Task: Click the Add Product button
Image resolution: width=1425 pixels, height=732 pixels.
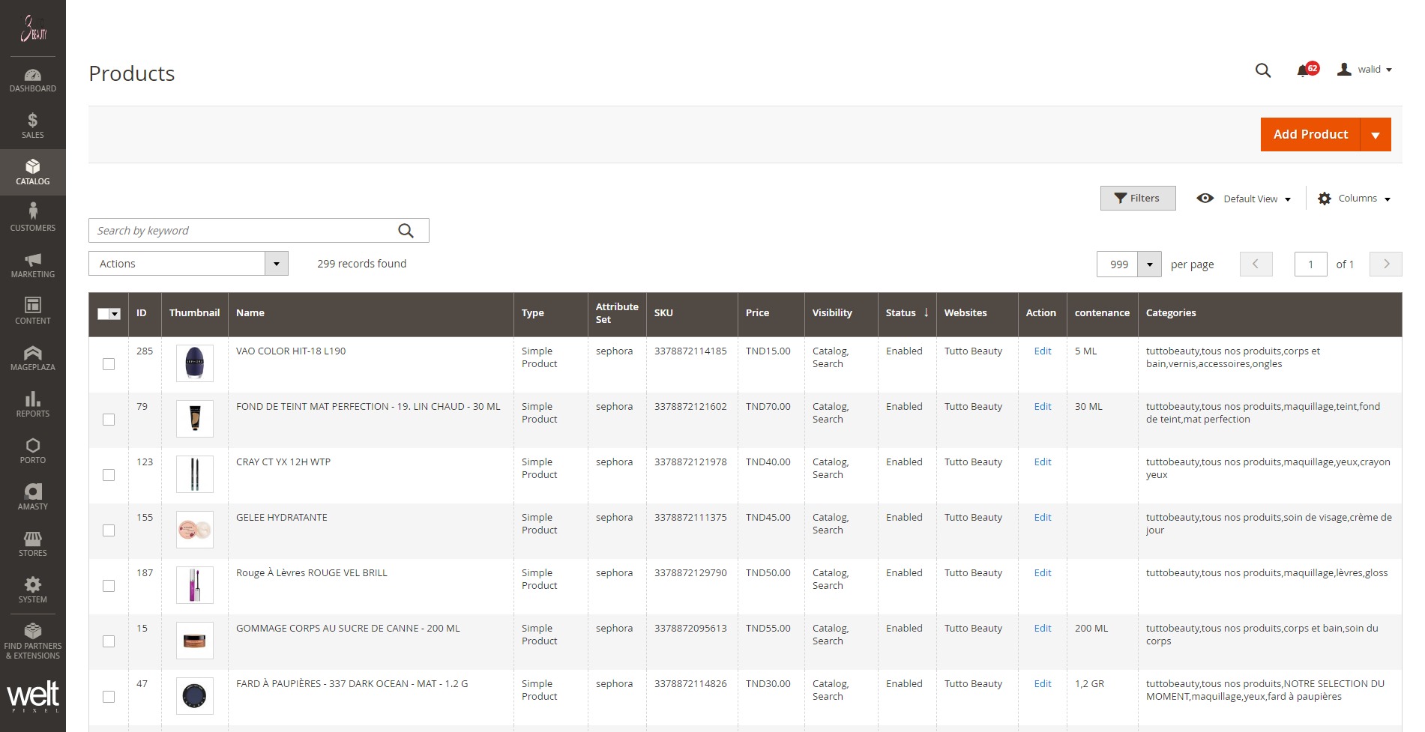Action: pyautogui.click(x=1310, y=135)
